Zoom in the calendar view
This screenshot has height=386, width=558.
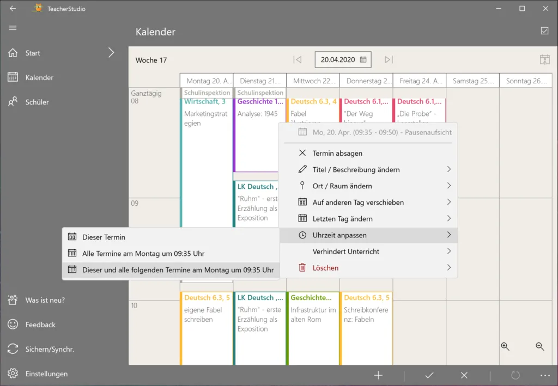[505, 347]
